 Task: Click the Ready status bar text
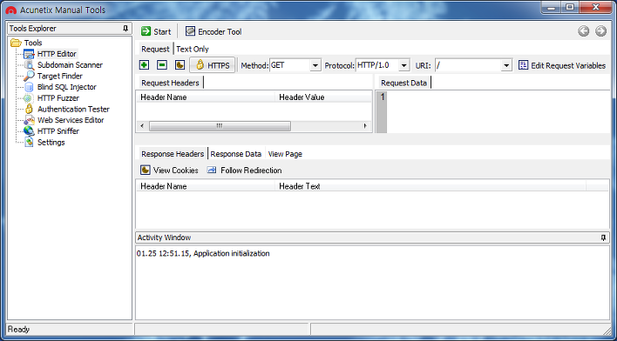[x=18, y=329]
